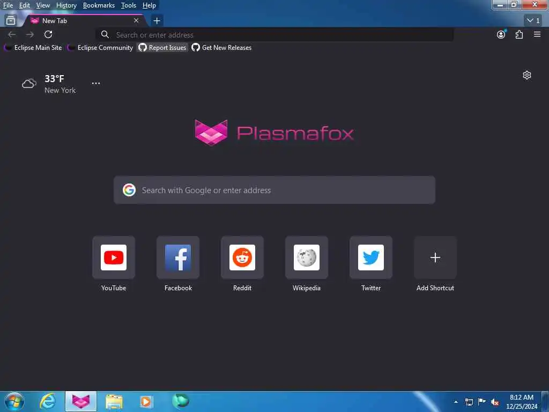Screen dimensions: 549x412
Task: Open new tab personalize settings gear
Action: [x=527, y=75]
